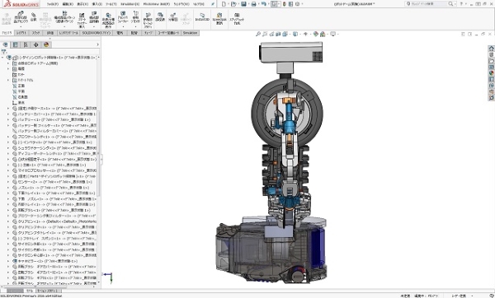Click the Undo arrow icon
This screenshot has height=298, width=495.
tap(264, 4)
